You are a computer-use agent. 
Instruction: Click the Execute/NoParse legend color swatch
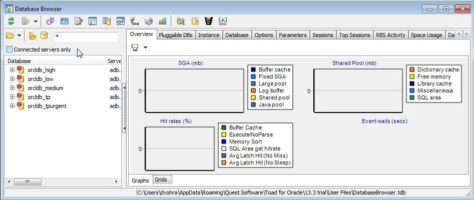tap(224, 134)
